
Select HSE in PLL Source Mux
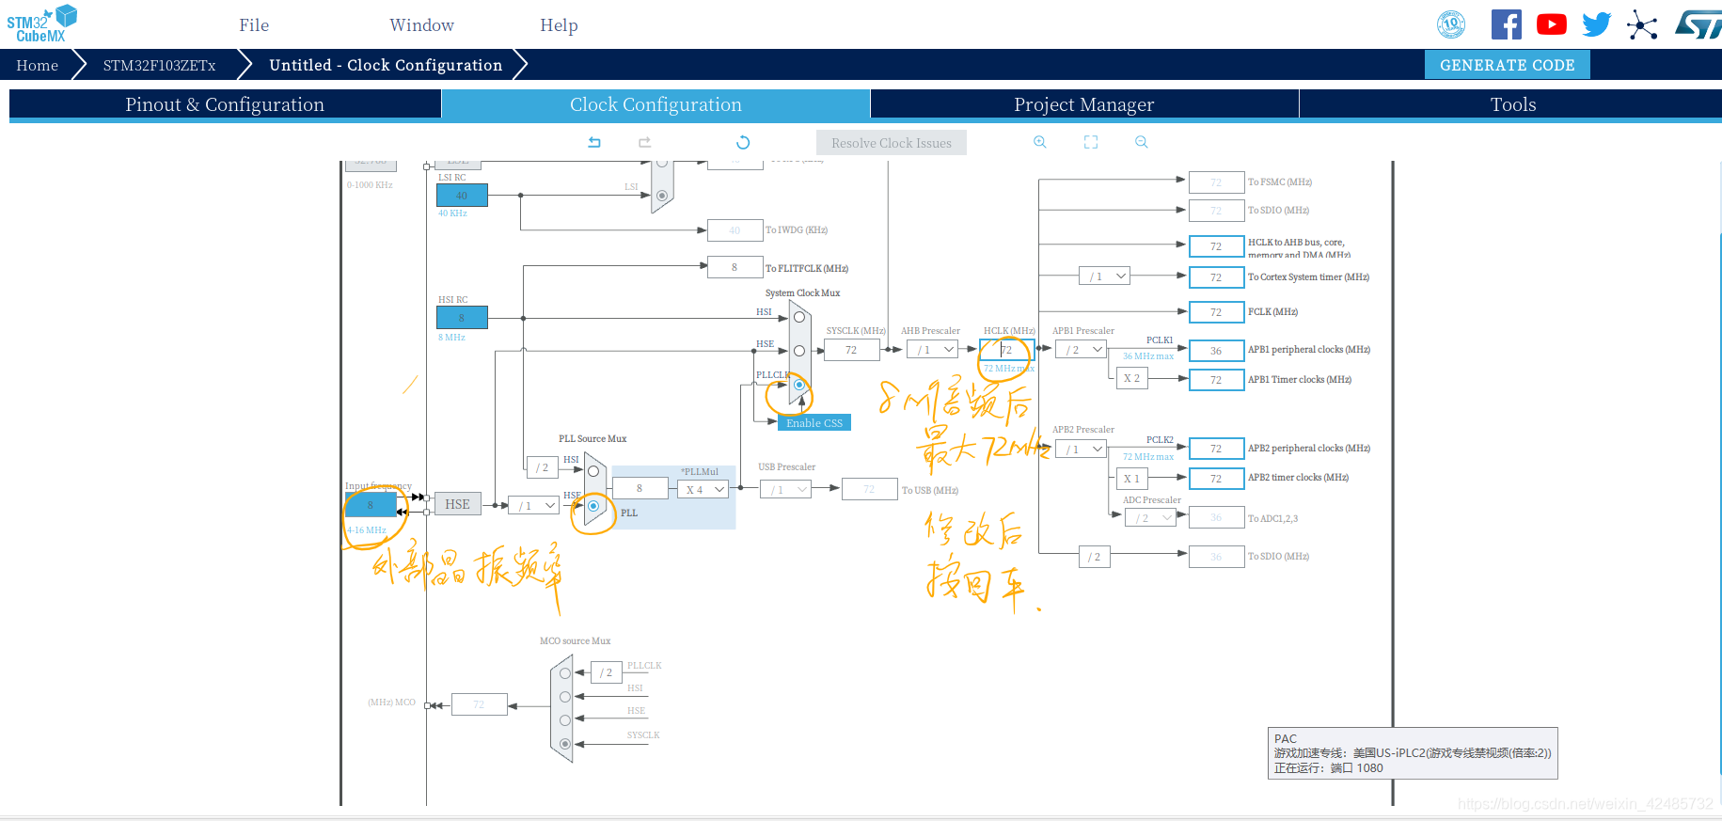point(593,506)
